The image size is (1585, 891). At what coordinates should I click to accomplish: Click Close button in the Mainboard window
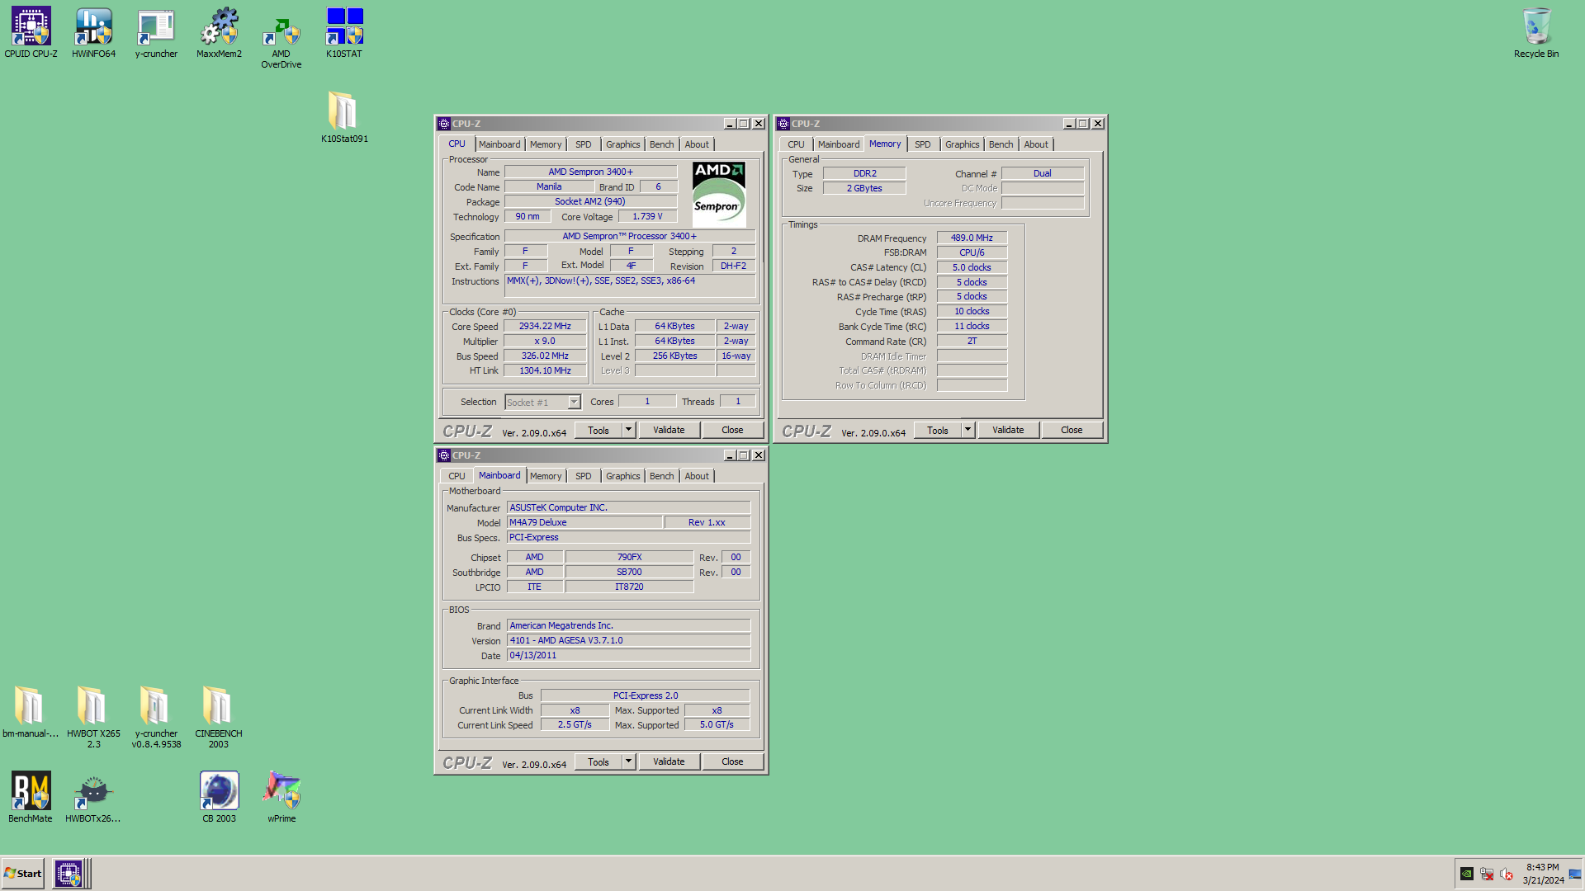(732, 761)
